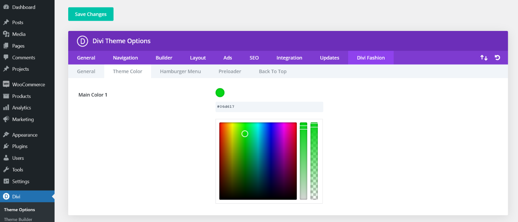Click the Tools wrench icon
This screenshot has height=222, width=518.
coord(6,170)
